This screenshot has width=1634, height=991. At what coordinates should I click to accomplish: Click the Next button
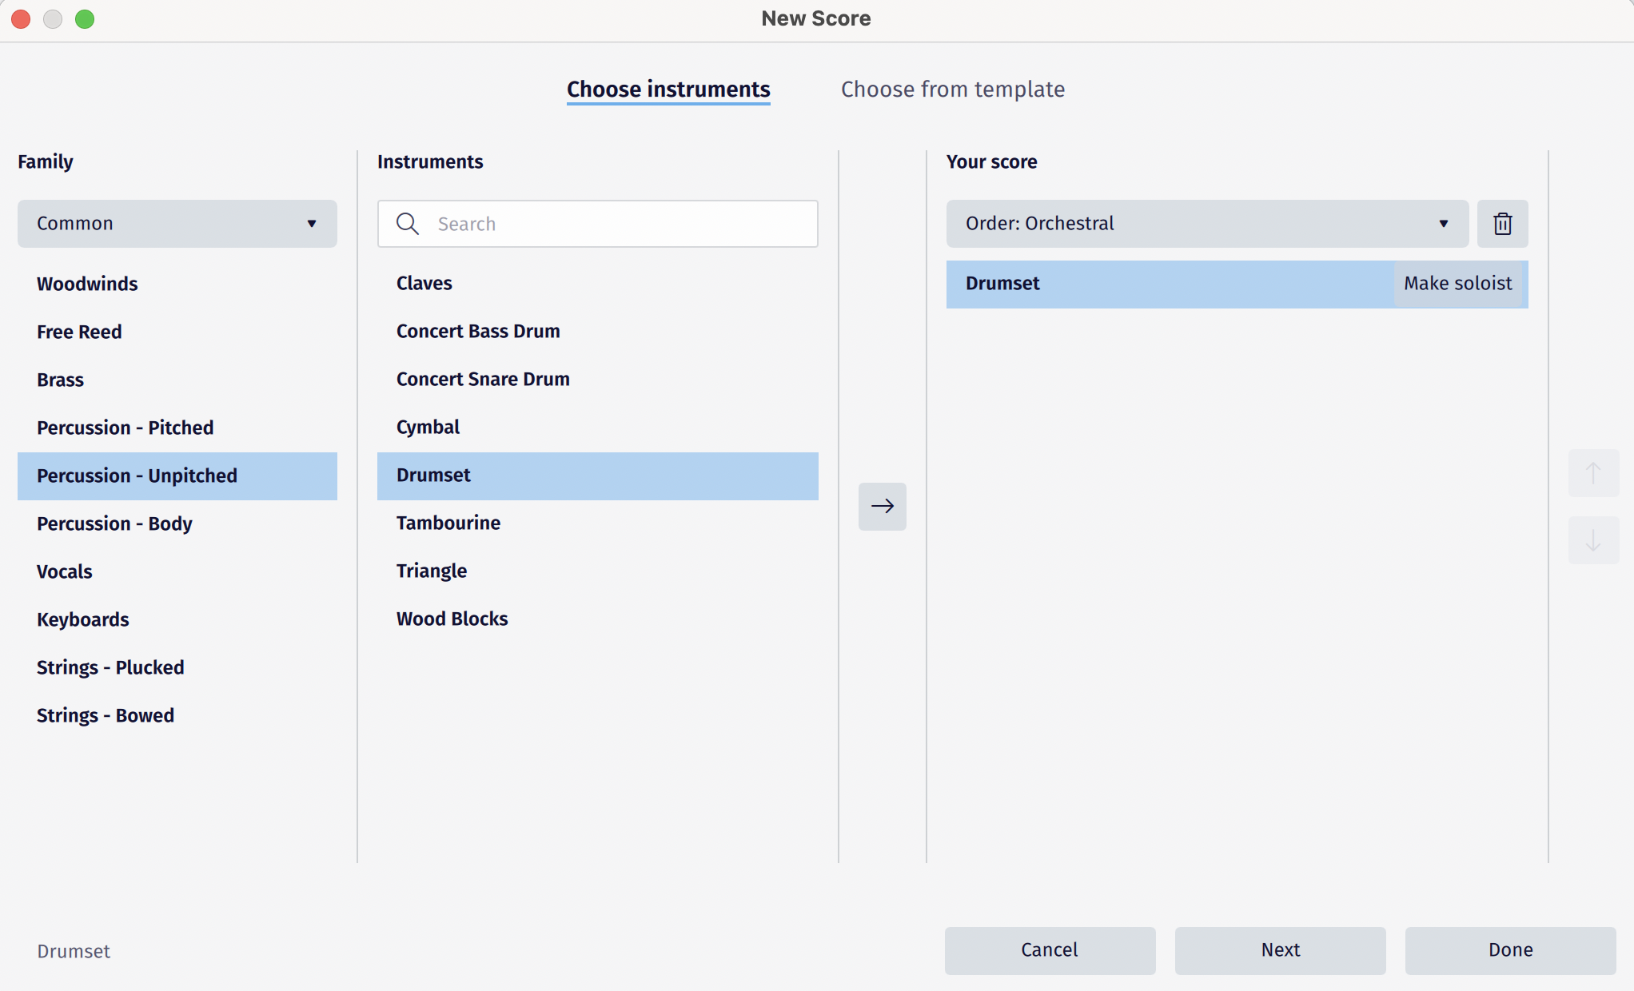point(1280,950)
